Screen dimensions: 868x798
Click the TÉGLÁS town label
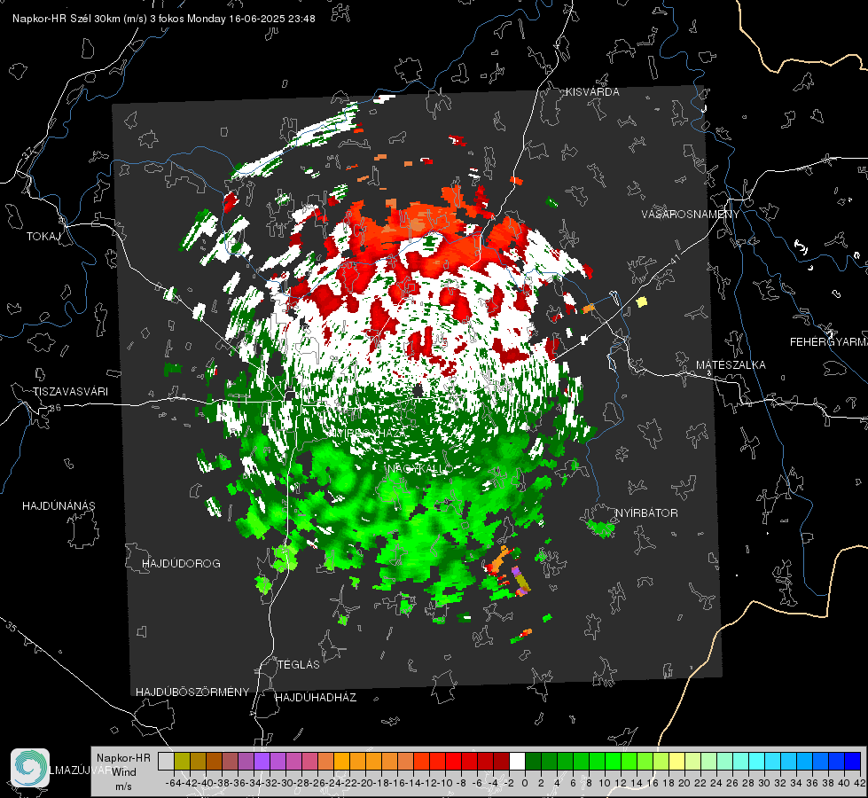(x=299, y=664)
